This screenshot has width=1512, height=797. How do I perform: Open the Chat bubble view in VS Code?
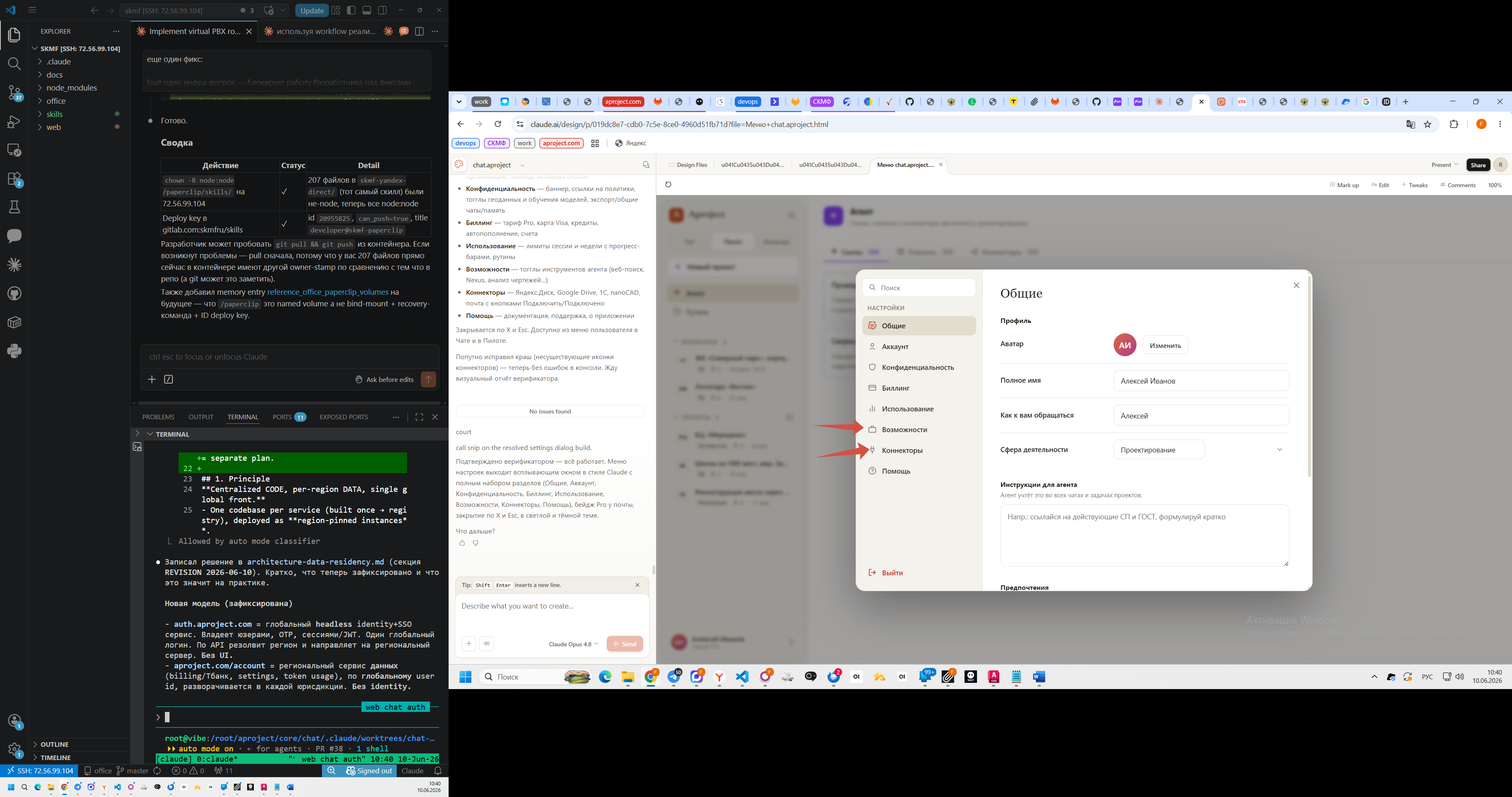click(x=15, y=236)
